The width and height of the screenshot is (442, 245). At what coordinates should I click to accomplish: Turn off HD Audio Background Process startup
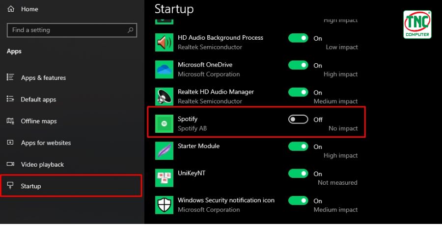[x=298, y=38]
